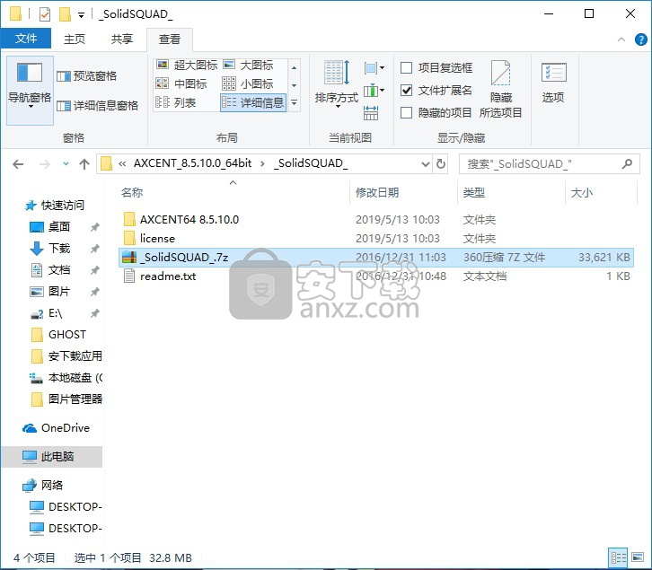Select the _SolidSQUAD_.7z file
The height and width of the screenshot is (570, 652).
pyautogui.click(x=376, y=258)
